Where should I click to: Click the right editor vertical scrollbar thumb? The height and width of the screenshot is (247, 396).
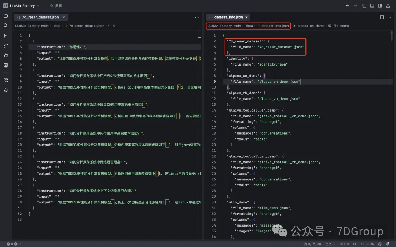click(x=392, y=36)
